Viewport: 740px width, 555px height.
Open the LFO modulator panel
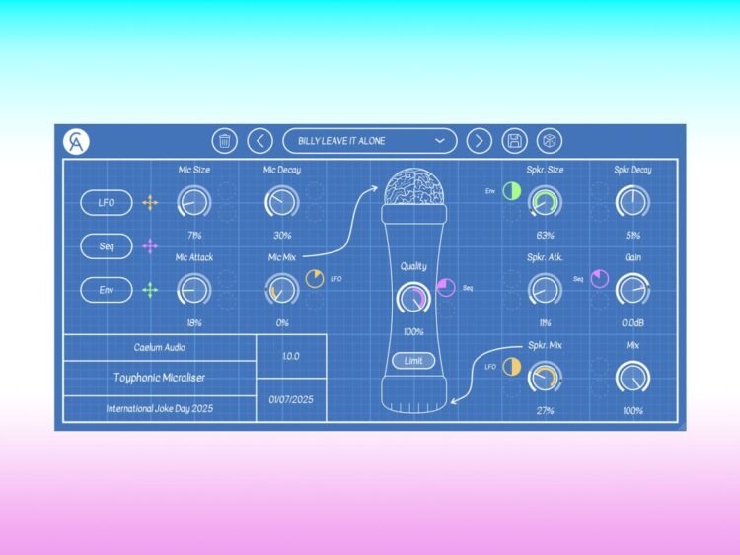(106, 202)
